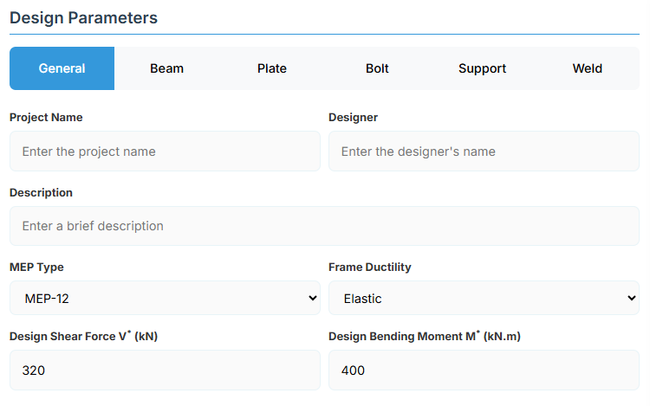Expand the MEP Type dropdown
Image resolution: width=650 pixels, height=406 pixels.
point(165,299)
